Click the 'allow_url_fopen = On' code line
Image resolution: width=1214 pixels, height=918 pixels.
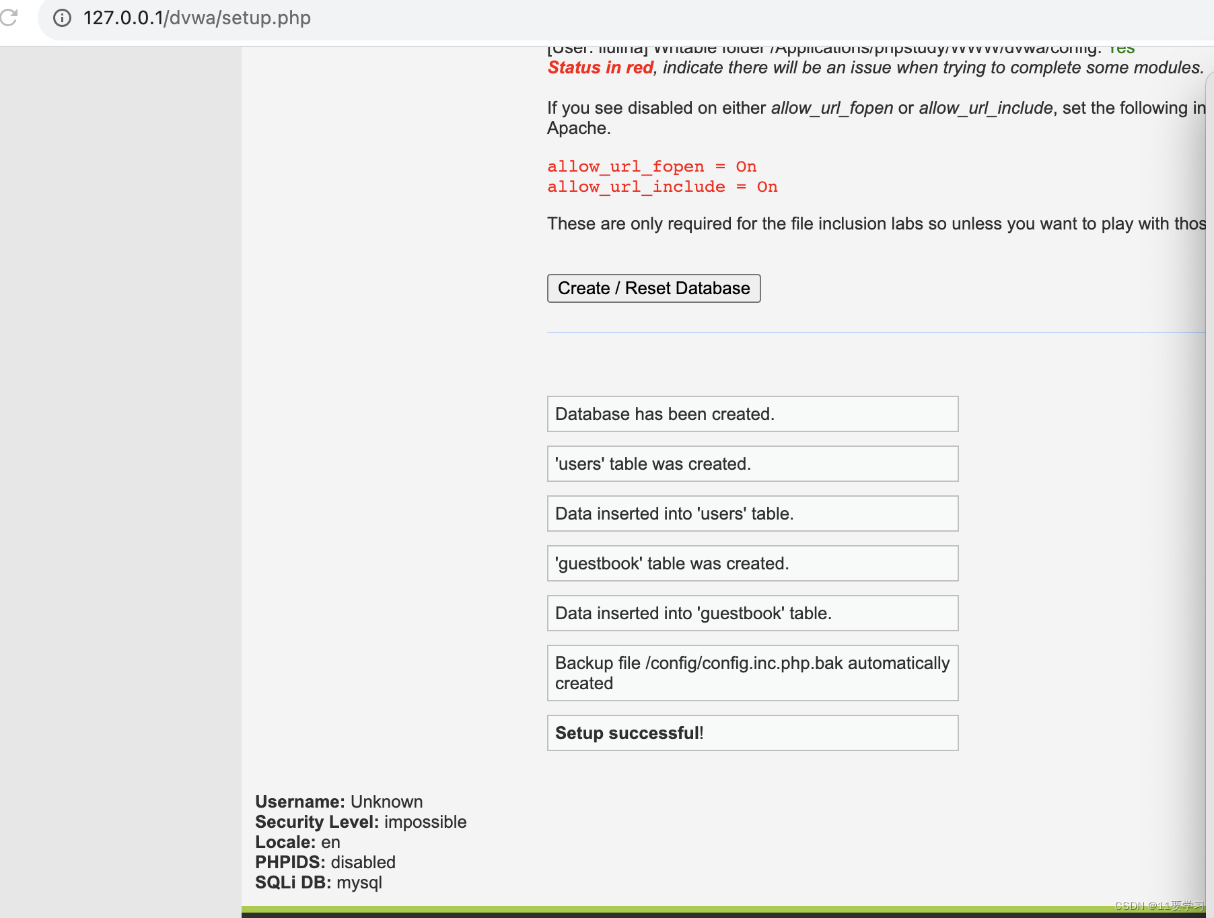(651, 166)
